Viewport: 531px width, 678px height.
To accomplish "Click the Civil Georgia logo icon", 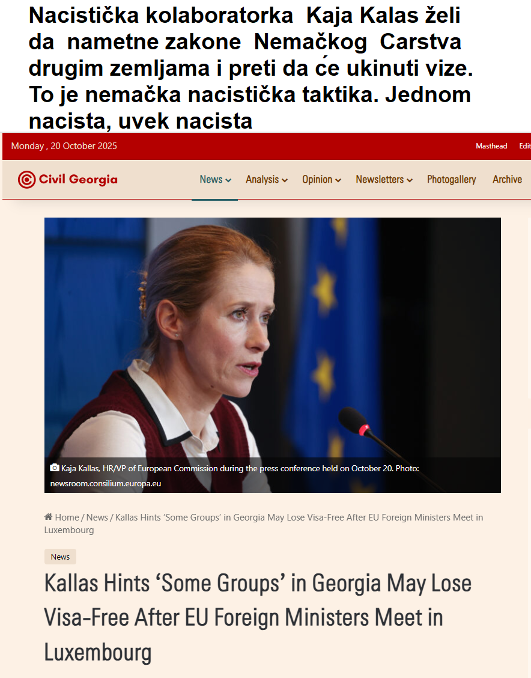I will (26, 180).
